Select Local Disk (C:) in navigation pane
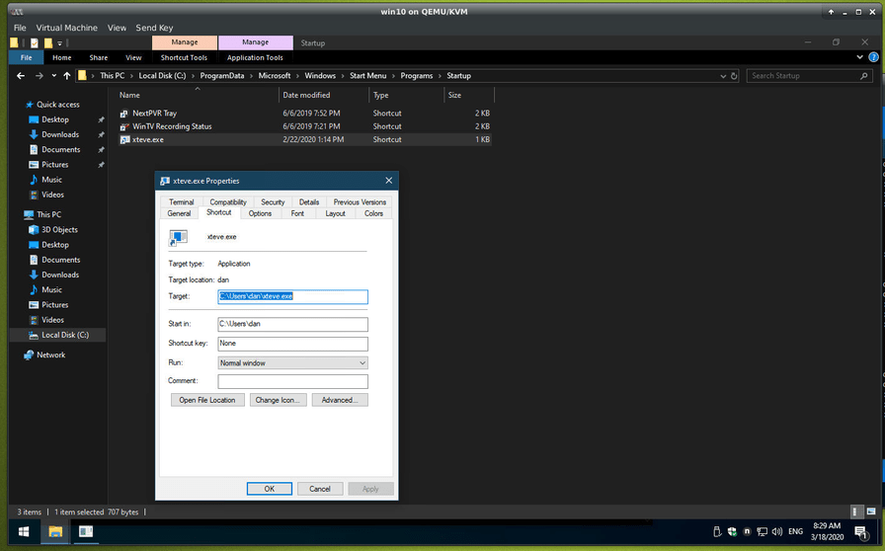This screenshot has width=885, height=551. [64, 335]
